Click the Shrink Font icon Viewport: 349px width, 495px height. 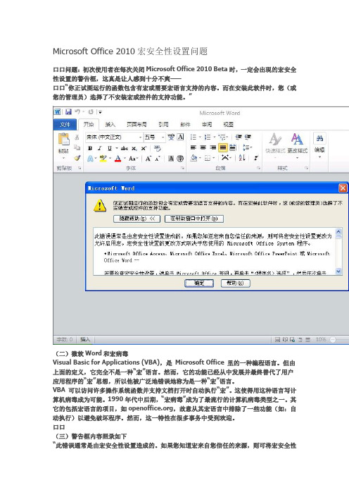pyautogui.click(x=157, y=159)
